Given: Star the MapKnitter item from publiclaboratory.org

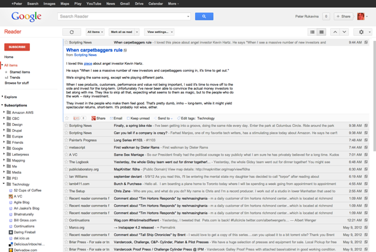Looking at the screenshot, I should click(66, 169).
